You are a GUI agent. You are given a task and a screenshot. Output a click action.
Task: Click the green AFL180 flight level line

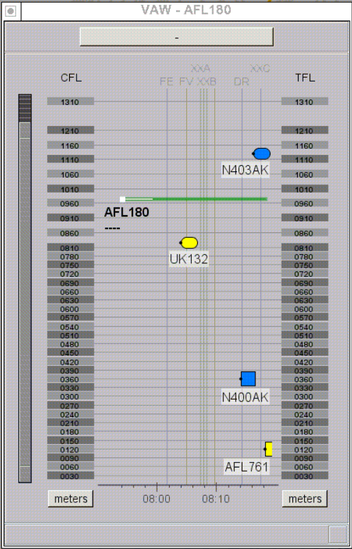click(196, 199)
